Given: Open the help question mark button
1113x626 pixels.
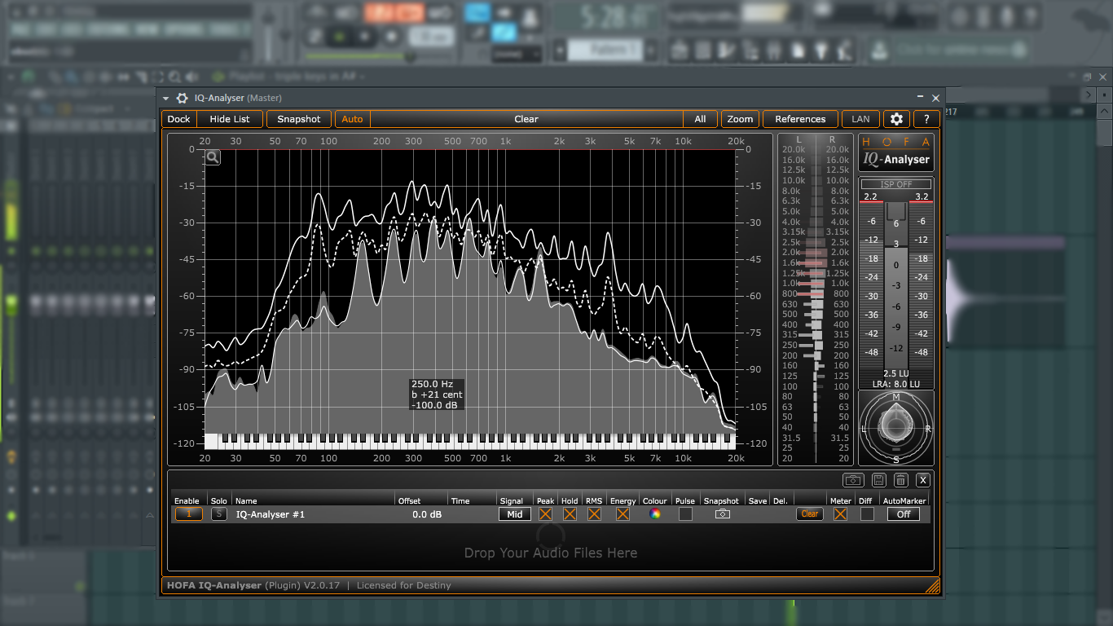Looking at the screenshot, I should [x=926, y=119].
